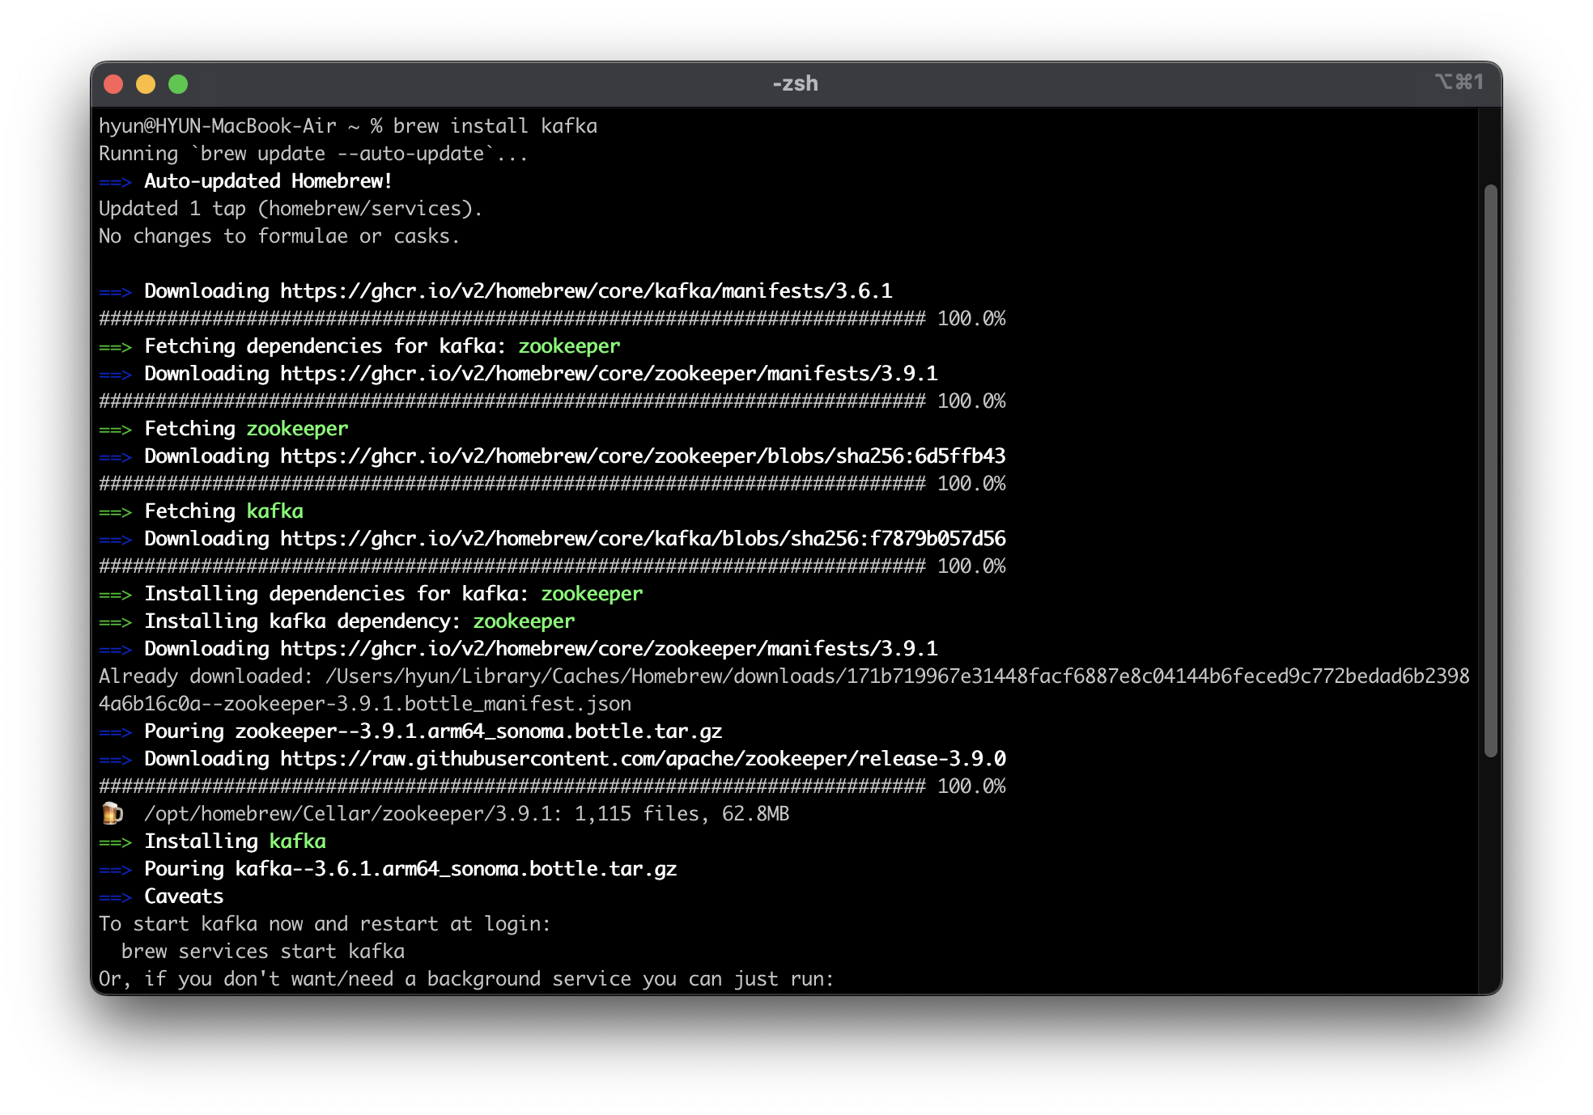Image resolution: width=1593 pixels, height=1115 pixels.
Task: Click the 'Fetching zookeeper' line
Action: 223,429
